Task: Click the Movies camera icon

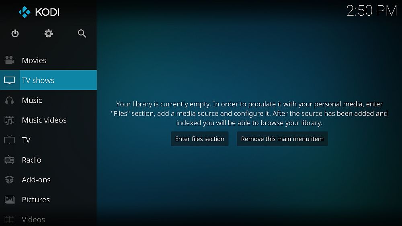Action: pos(10,60)
